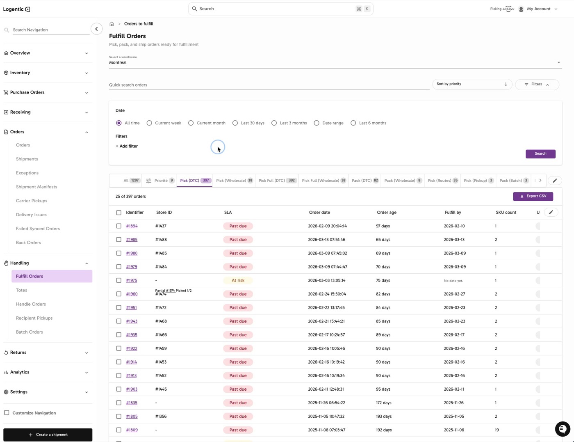574x442 pixels.
Task: Expand the Receiving section chevron
Action: 87,112
